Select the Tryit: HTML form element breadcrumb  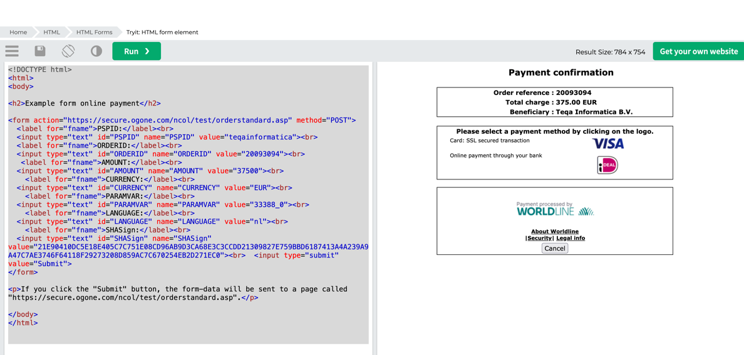(162, 32)
